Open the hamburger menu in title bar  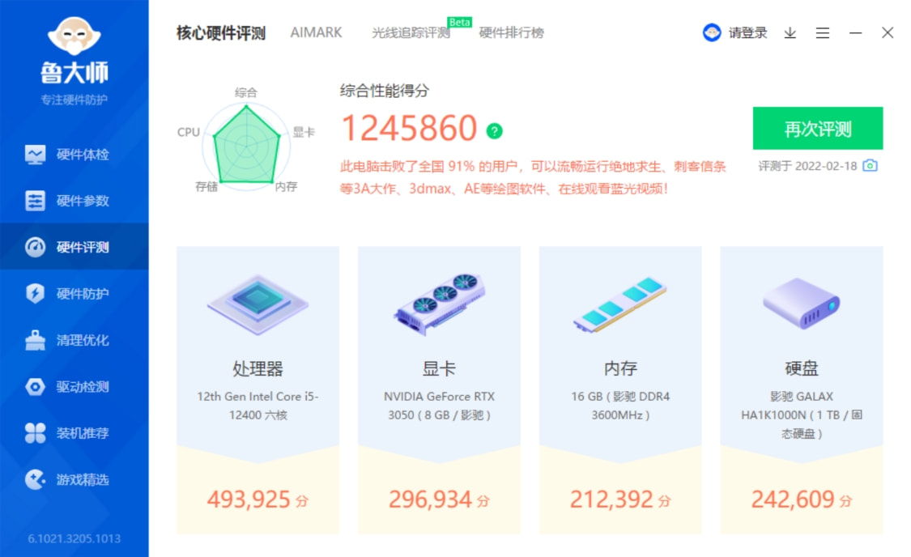[x=823, y=33]
